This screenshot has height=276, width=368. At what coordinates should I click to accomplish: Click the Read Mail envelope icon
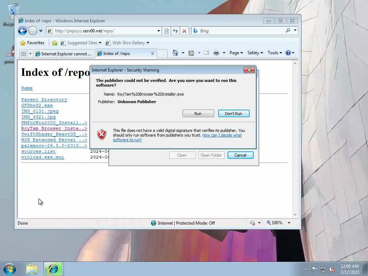(x=206, y=53)
